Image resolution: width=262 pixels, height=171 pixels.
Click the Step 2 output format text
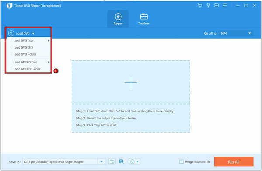coord(106,118)
